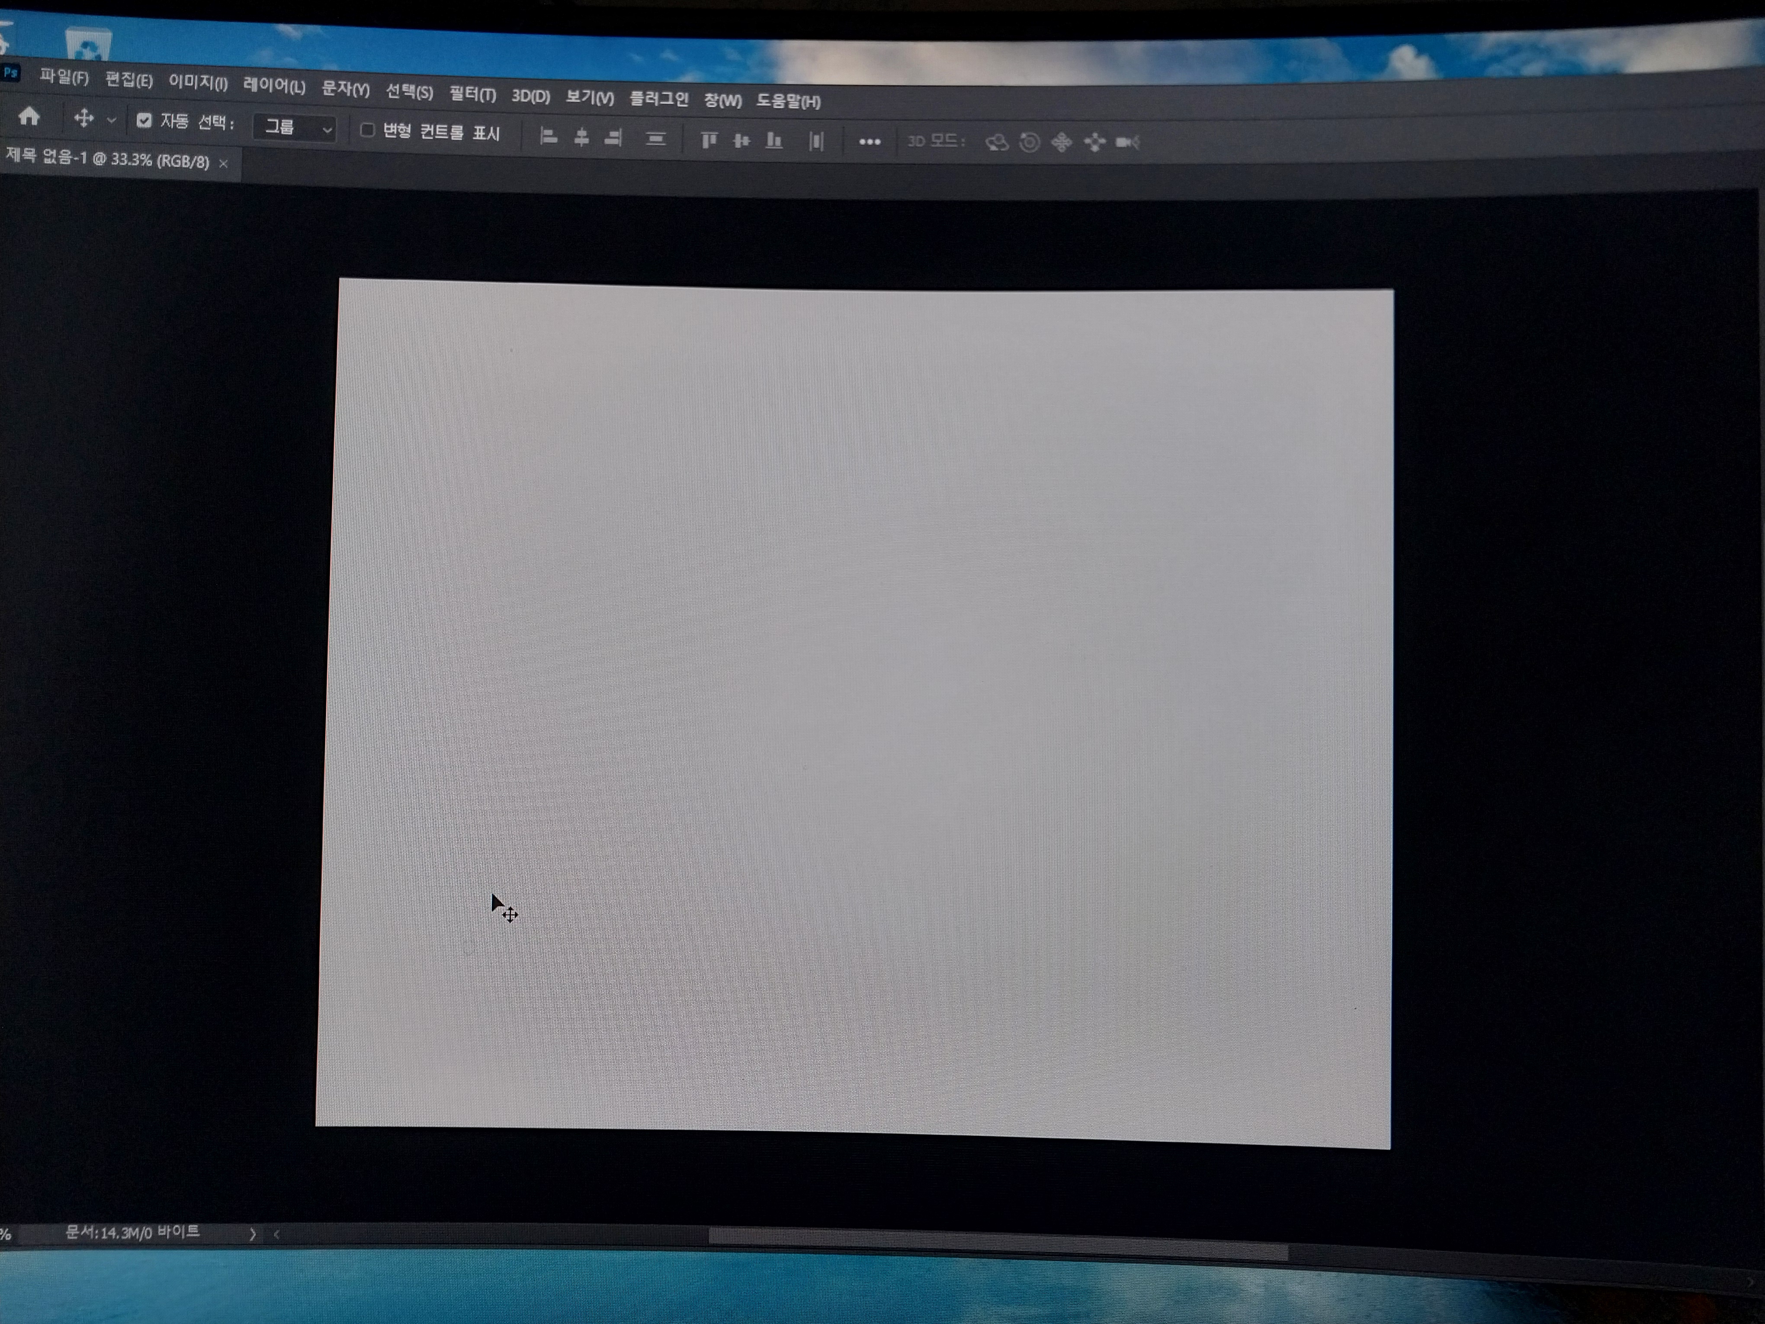Image resolution: width=1765 pixels, height=1324 pixels.
Task: Click the align horizontal centers icon
Action: coord(582,137)
